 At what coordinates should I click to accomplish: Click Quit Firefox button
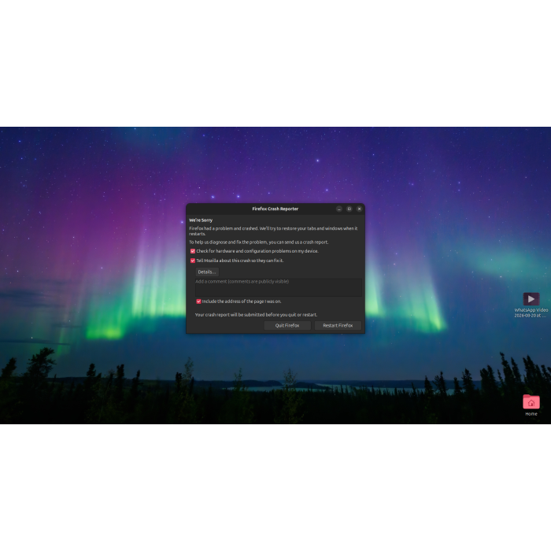287,325
